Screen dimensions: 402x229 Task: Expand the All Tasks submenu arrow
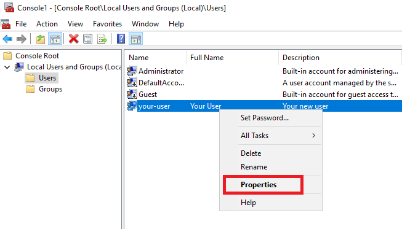(x=313, y=136)
